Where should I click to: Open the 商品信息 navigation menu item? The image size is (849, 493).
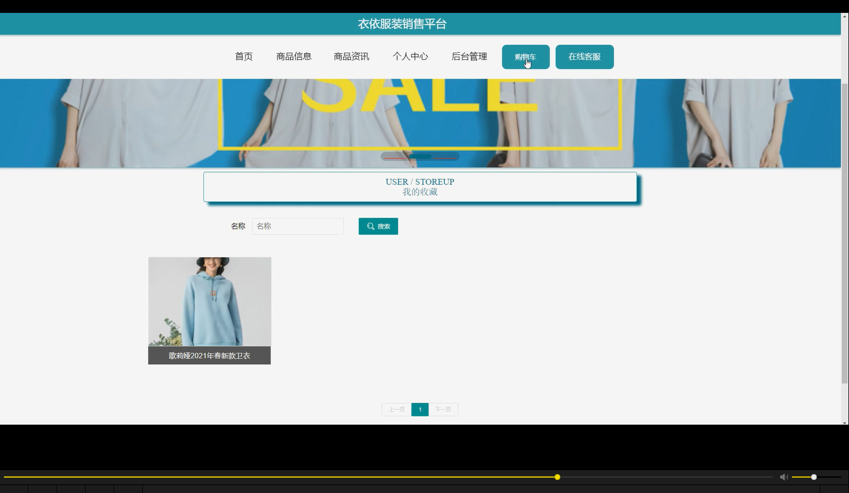(x=293, y=56)
